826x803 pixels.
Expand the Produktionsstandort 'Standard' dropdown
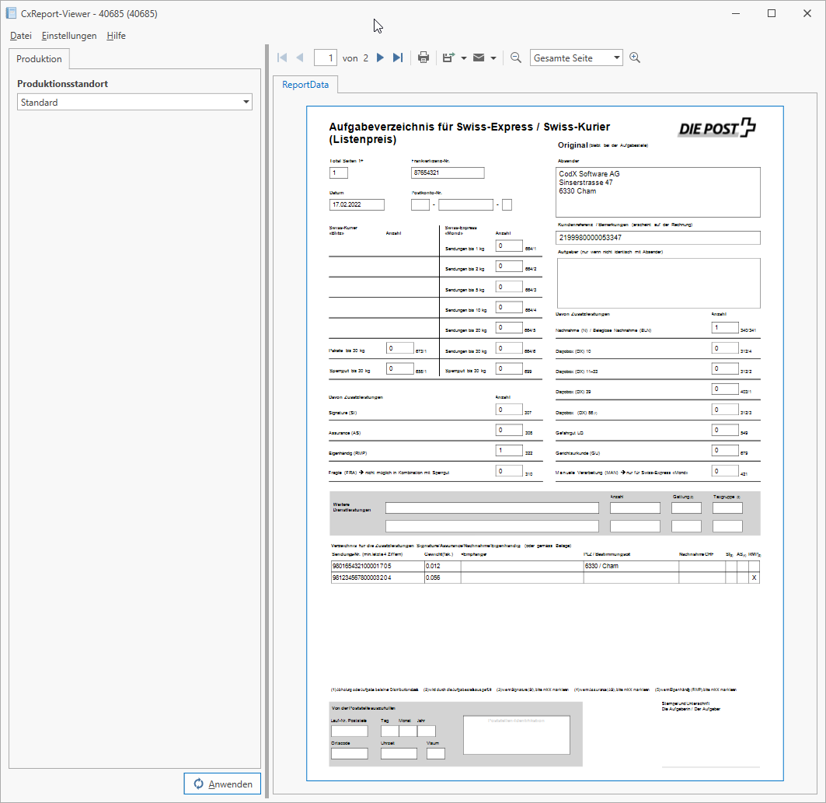coord(135,102)
